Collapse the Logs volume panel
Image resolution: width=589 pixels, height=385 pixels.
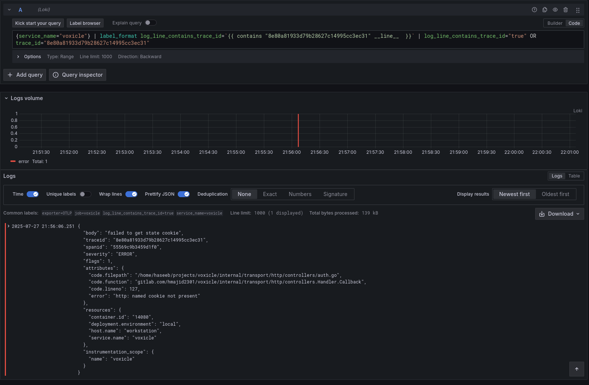(x=6, y=98)
